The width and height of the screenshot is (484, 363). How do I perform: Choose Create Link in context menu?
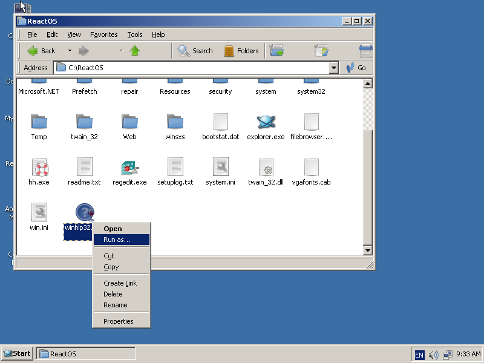click(122, 283)
